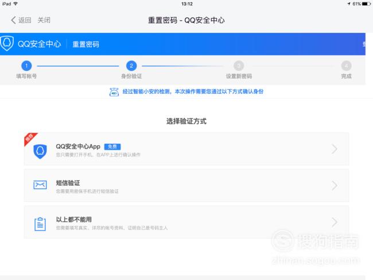Tap the 13:12 clock in status bar
The height and width of the screenshot is (280, 373).
[x=187, y=4]
